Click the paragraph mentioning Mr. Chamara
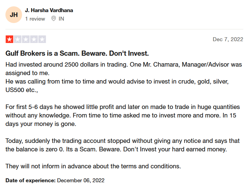 pos(124,69)
